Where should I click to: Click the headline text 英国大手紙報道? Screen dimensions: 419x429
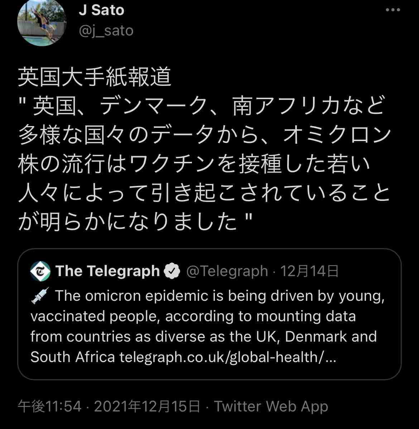tap(95, 77)
